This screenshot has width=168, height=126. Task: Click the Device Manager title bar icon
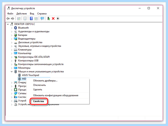point(8,8)
